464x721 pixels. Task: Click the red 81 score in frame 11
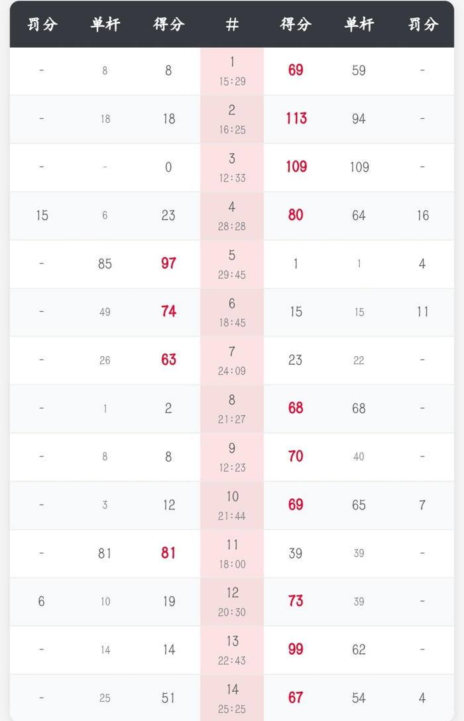point(168,553)
